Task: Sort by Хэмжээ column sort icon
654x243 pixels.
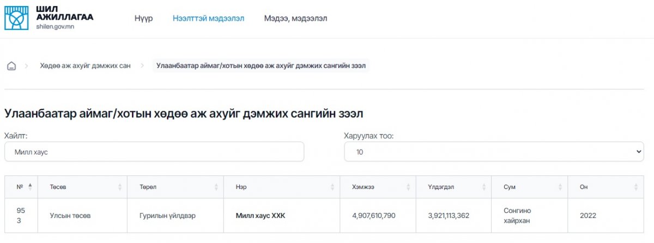Action: [408, 187]
